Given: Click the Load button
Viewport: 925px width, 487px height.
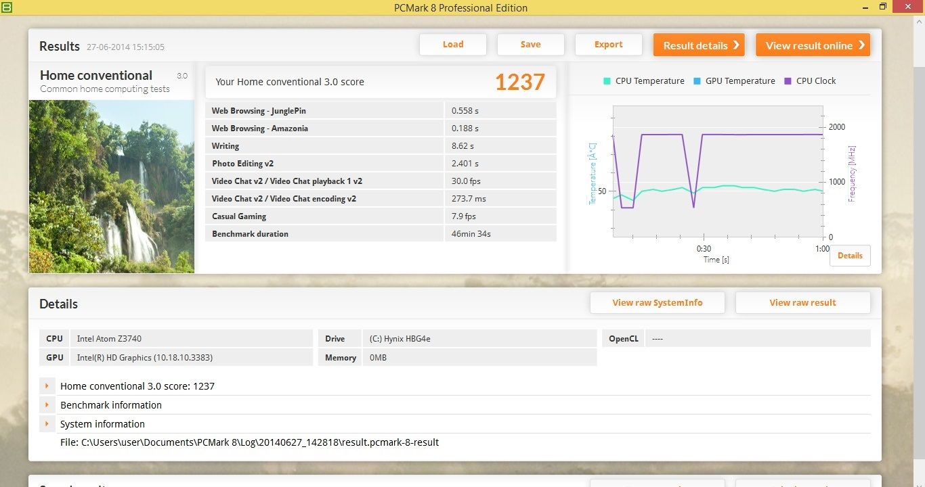Looking at the screenshot, I should 453,45.
